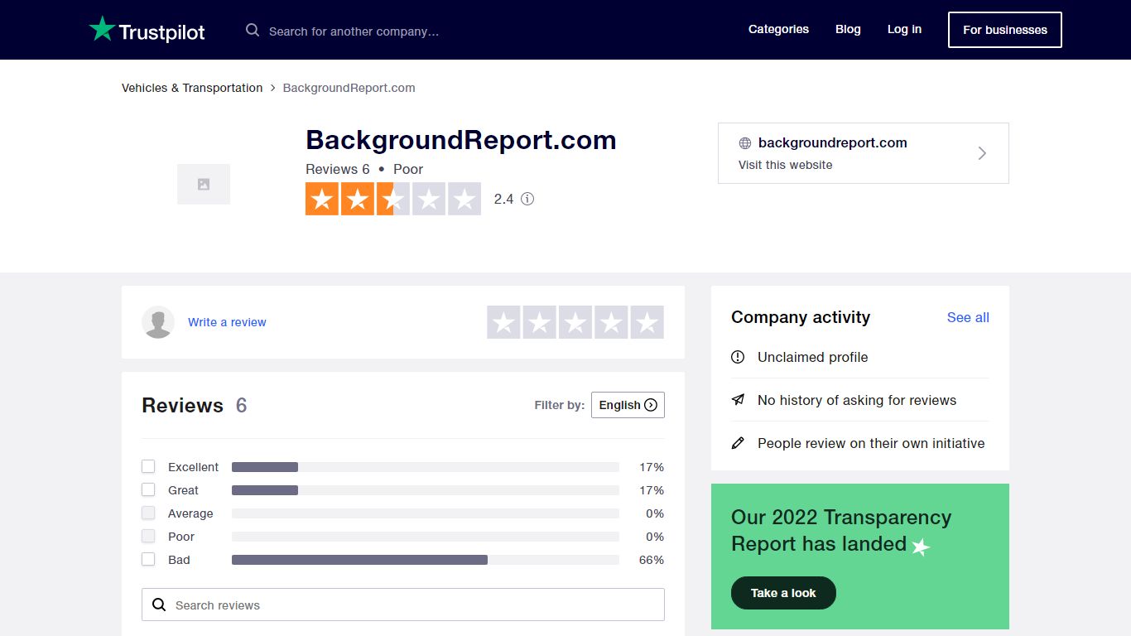Click the 'Company activity' heading

coord(801,317)
